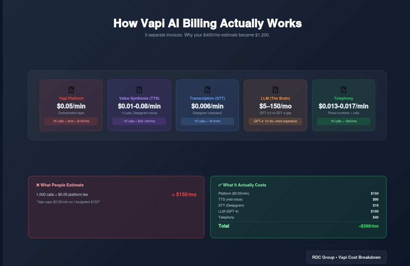Click the icon above LLM (The Brain)
Screen dimensions: 410x266
(x=275, y=90)
